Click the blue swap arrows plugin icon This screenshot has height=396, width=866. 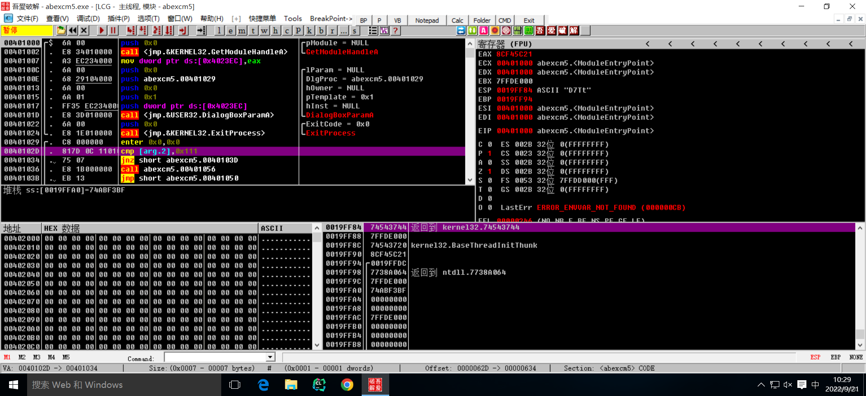click(x=461, y=31)
